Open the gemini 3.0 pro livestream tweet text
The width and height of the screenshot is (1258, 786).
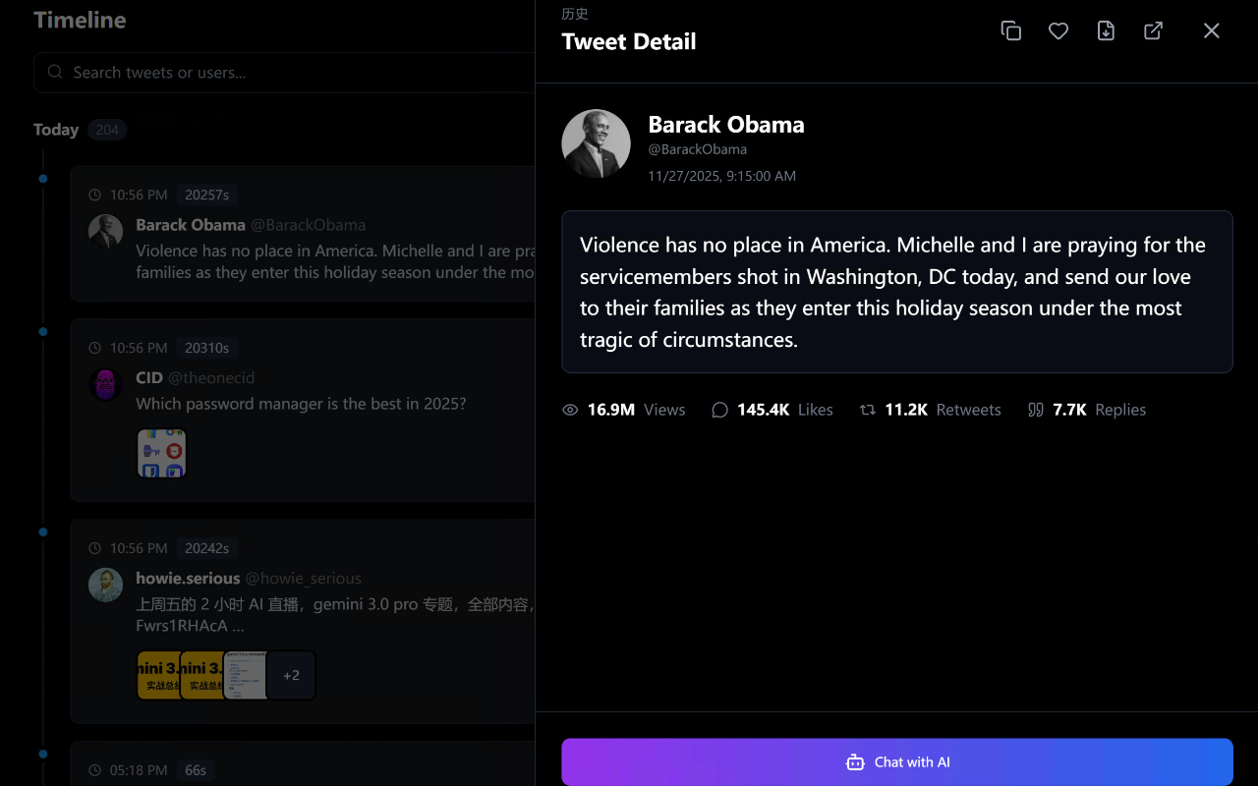click(335, 615)
